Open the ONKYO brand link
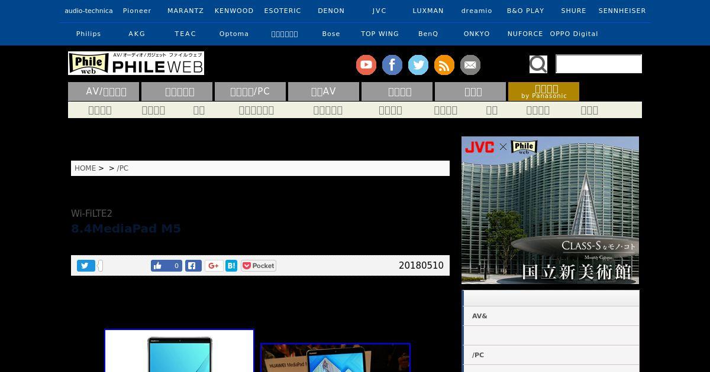 coord(477,34)
